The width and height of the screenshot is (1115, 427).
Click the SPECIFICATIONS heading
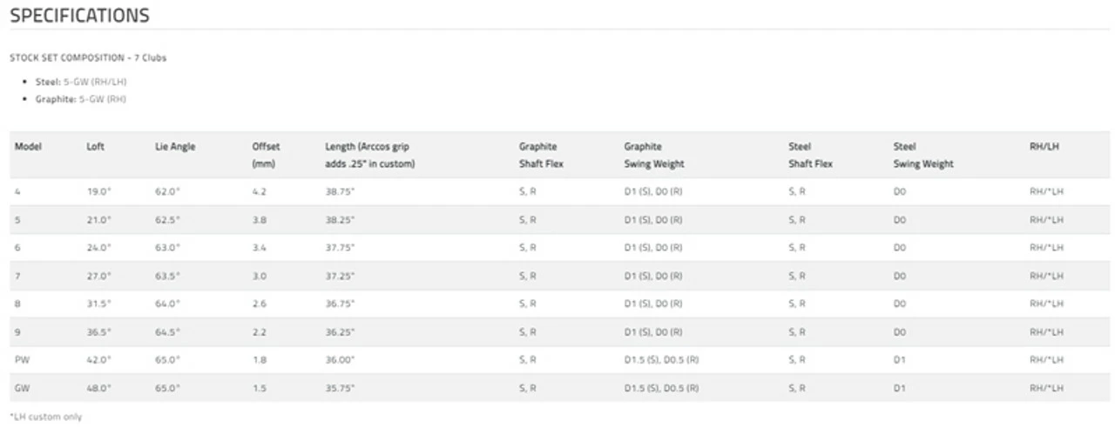(79, 16)
